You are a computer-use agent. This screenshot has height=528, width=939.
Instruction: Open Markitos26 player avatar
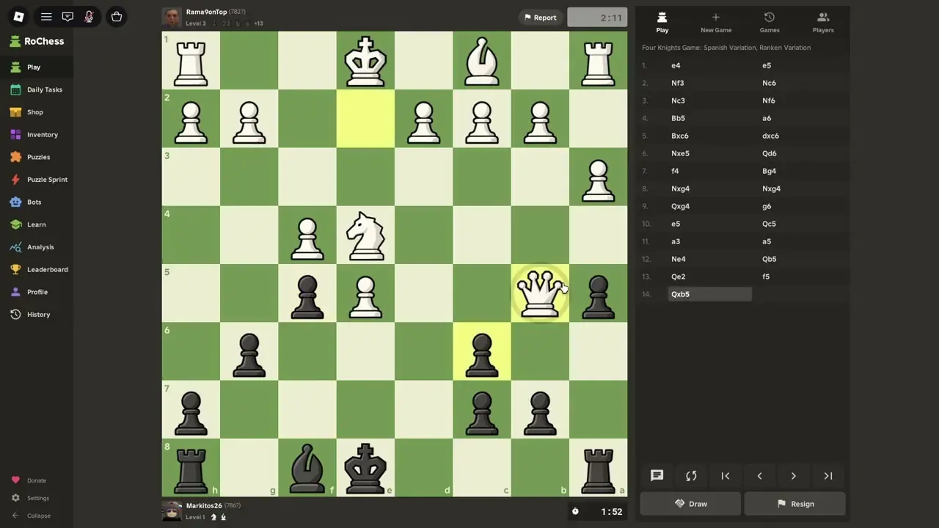tap(172, 511)
